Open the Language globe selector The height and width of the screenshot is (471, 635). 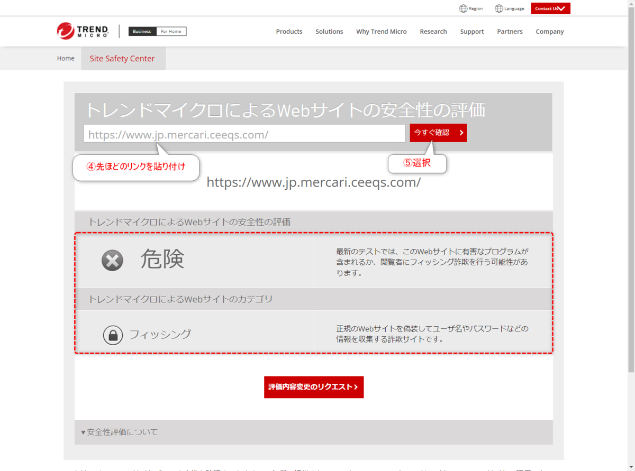510,8
